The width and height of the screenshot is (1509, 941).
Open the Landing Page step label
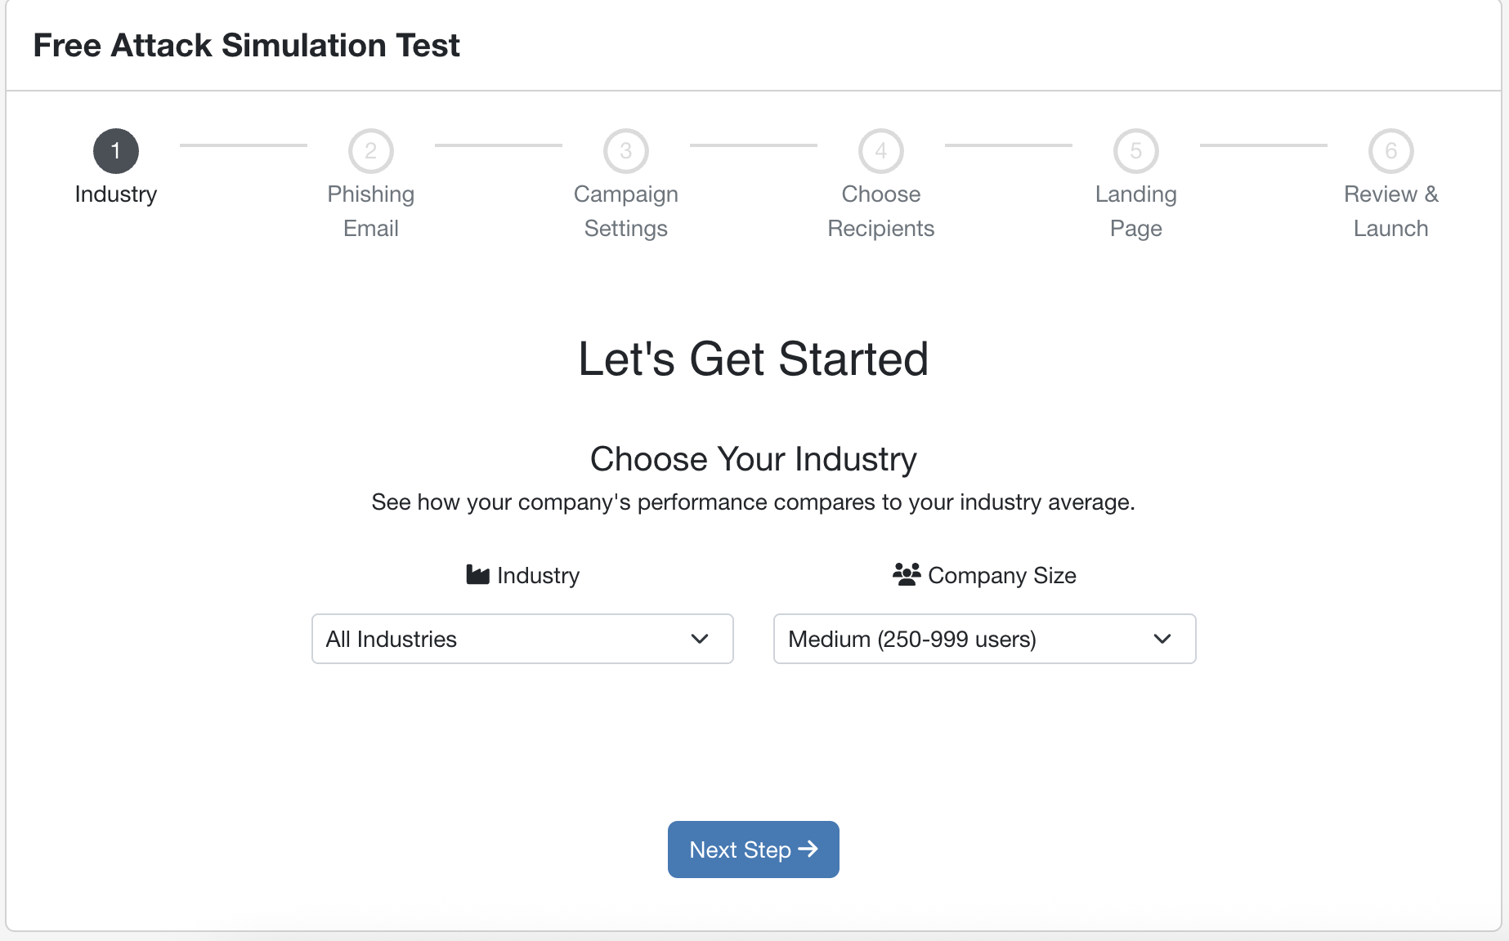1136,211
